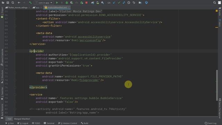Open the Layout Captures side panel
Screen dimensions: 222x125
2,57
